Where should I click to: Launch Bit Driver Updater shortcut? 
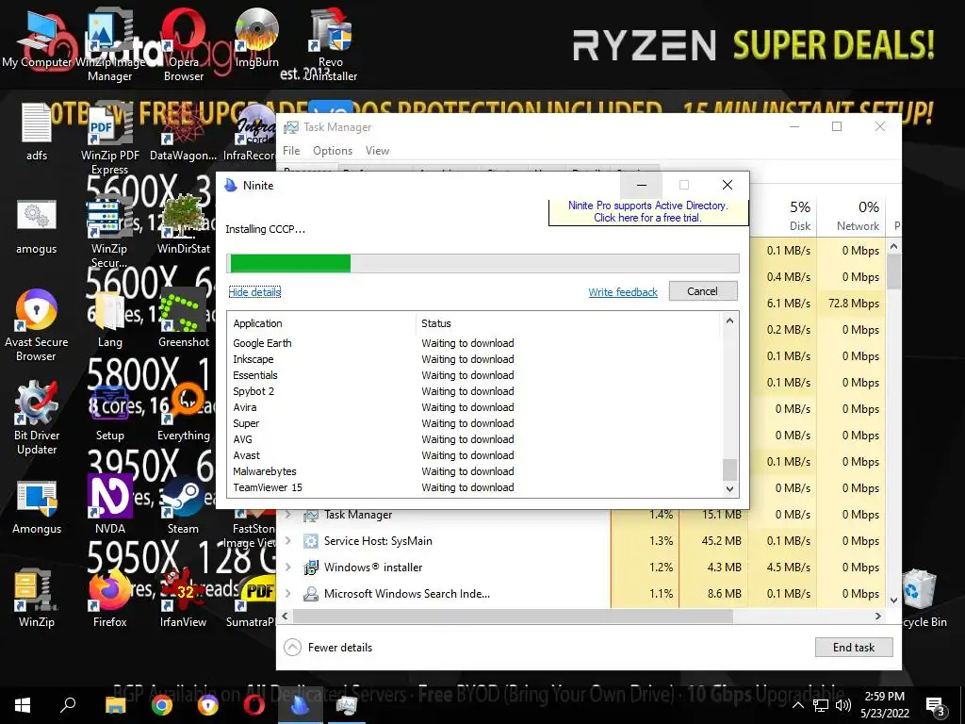[37, 419]
